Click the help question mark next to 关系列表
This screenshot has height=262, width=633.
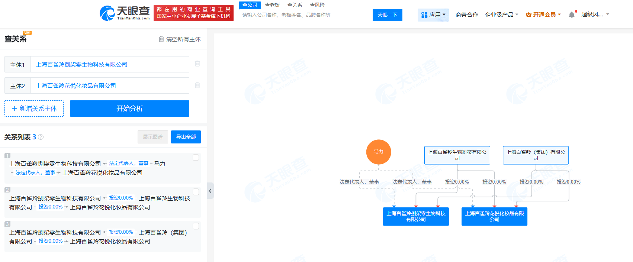[x=41, y=137]
